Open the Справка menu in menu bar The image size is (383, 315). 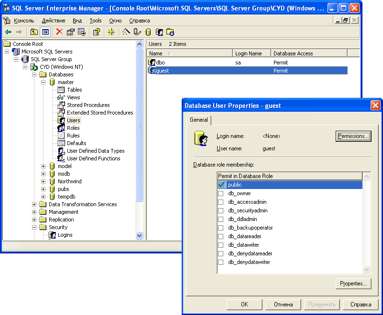click(x=140, y=21)
